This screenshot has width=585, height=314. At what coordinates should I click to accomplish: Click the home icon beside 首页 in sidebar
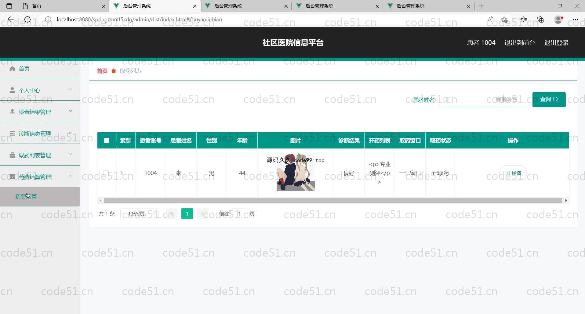click(x=12, y=69)
